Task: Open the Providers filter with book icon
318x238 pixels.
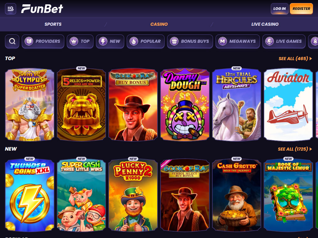Action: [x=43, y=41]
